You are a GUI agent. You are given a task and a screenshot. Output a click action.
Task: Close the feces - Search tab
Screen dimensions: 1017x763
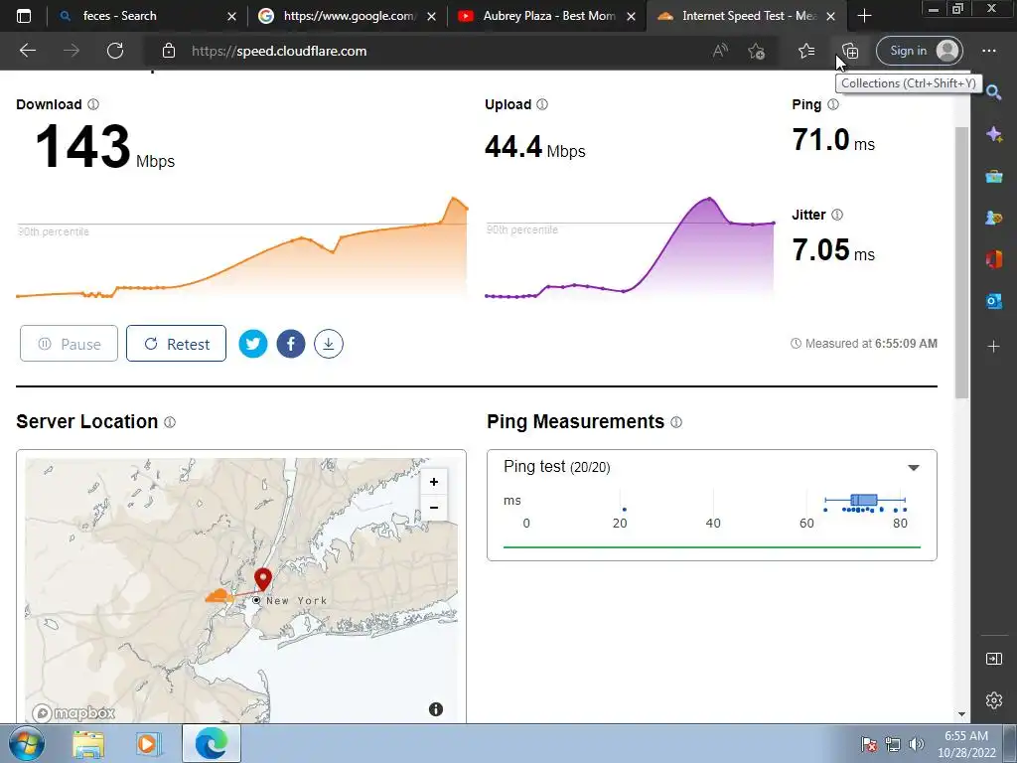point(231,16)
